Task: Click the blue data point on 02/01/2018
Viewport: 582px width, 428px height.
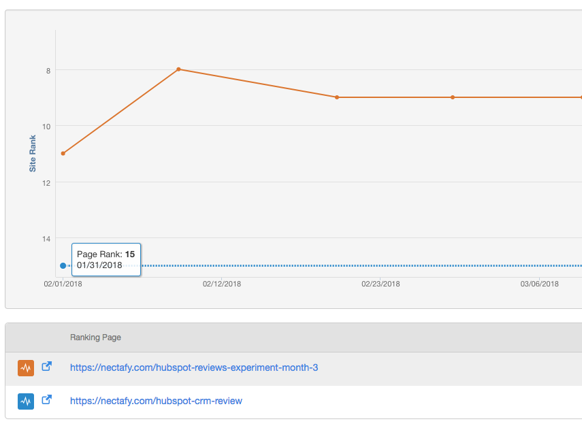Action: pyautogui.click(x=63, y=266)
